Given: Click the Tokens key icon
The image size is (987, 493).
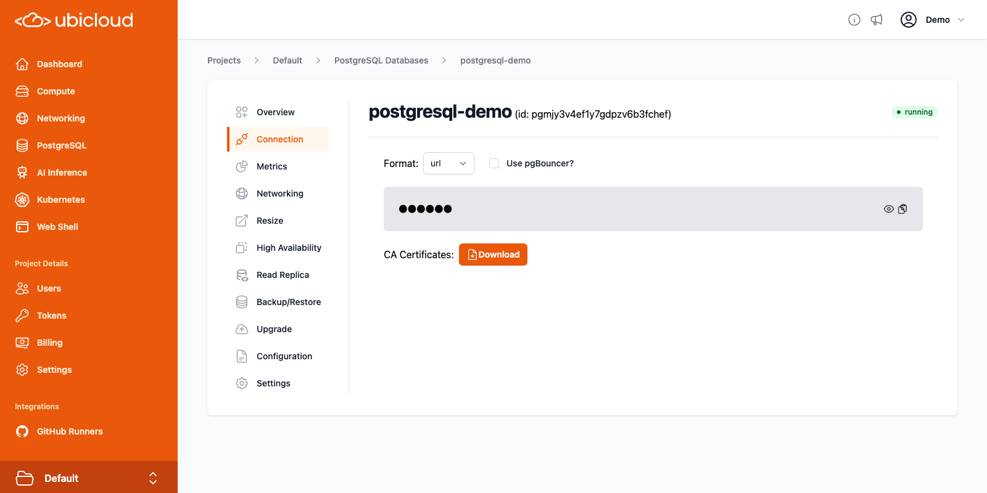Looking at the screenshot, I should coord(22,316).
